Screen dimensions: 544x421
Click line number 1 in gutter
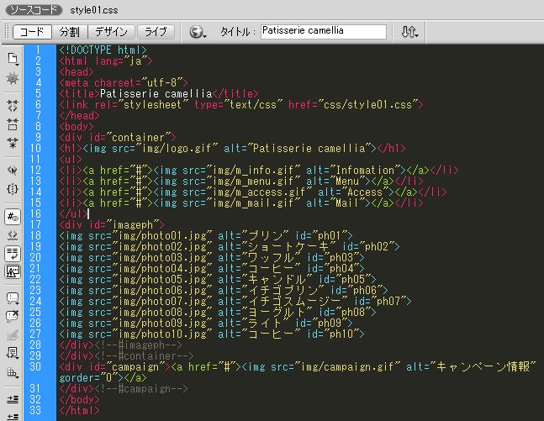38,50
